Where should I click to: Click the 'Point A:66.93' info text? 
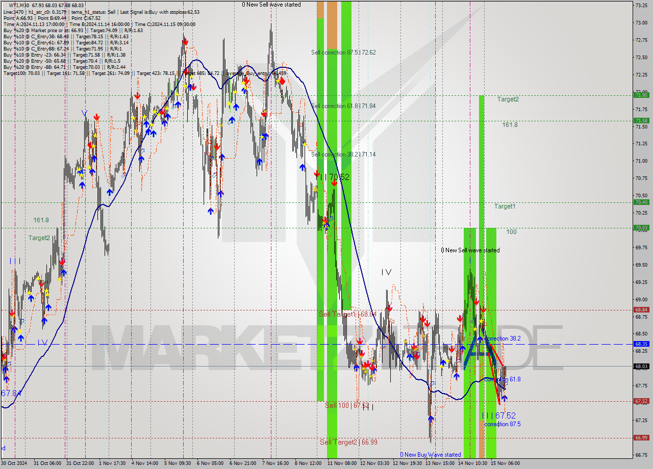(x=18, y=18)
